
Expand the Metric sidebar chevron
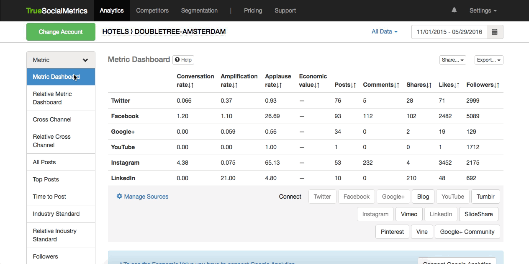(x=85, y=60)
